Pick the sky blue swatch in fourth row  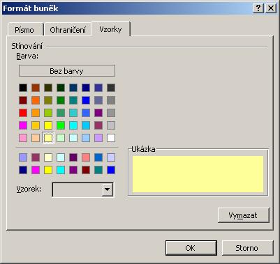click(x=86, y=125)
